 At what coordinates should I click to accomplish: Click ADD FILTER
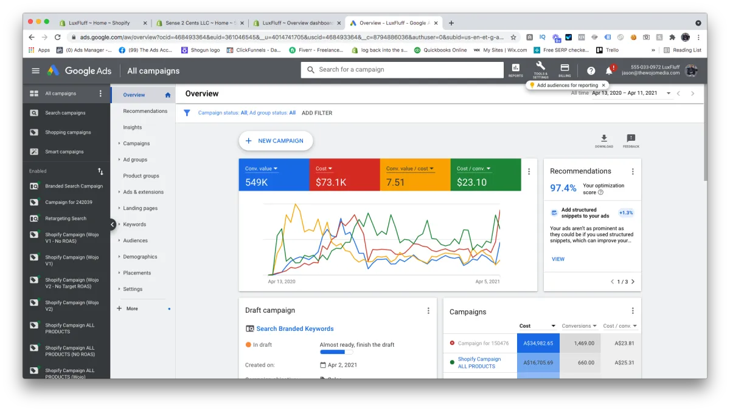pyautogui.click(x=317, y=113)
